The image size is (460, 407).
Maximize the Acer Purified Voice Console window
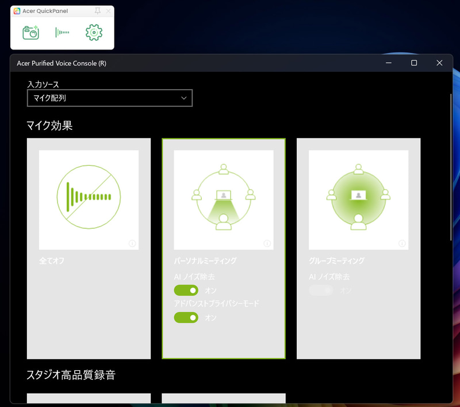(414, 63)
